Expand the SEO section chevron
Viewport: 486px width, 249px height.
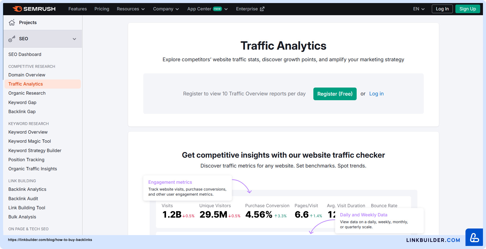pyautogui.click(x=74, y=39)
